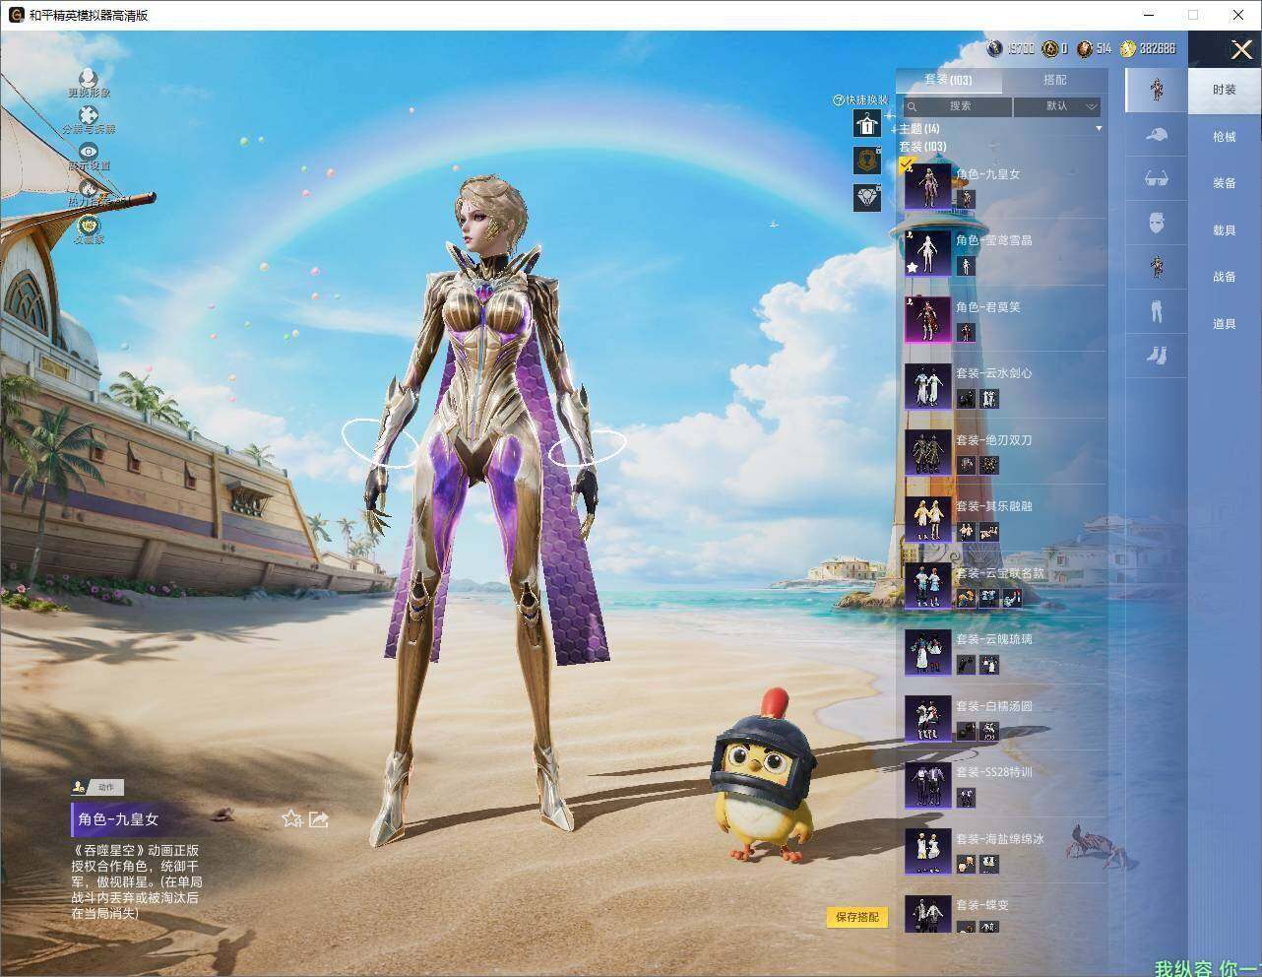The height and width of the screenshot is (977, 1262).
Task: Open the 时装 fashion tab
Action: pos(1225,90)
